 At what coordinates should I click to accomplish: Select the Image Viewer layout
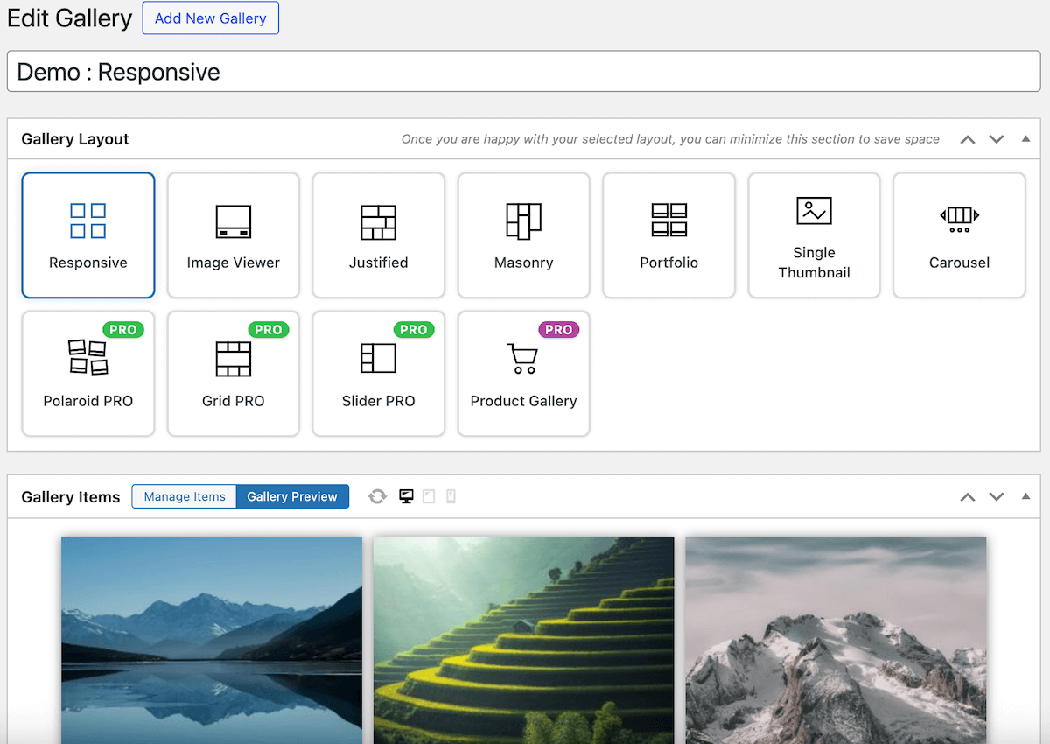[x=233, y=235]
